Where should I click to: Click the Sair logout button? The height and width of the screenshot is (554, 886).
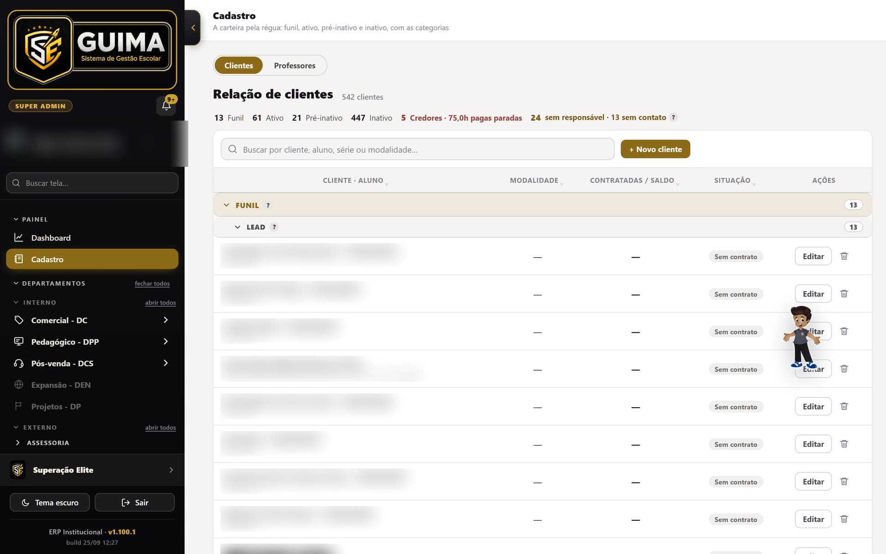[x=135, y=502]
